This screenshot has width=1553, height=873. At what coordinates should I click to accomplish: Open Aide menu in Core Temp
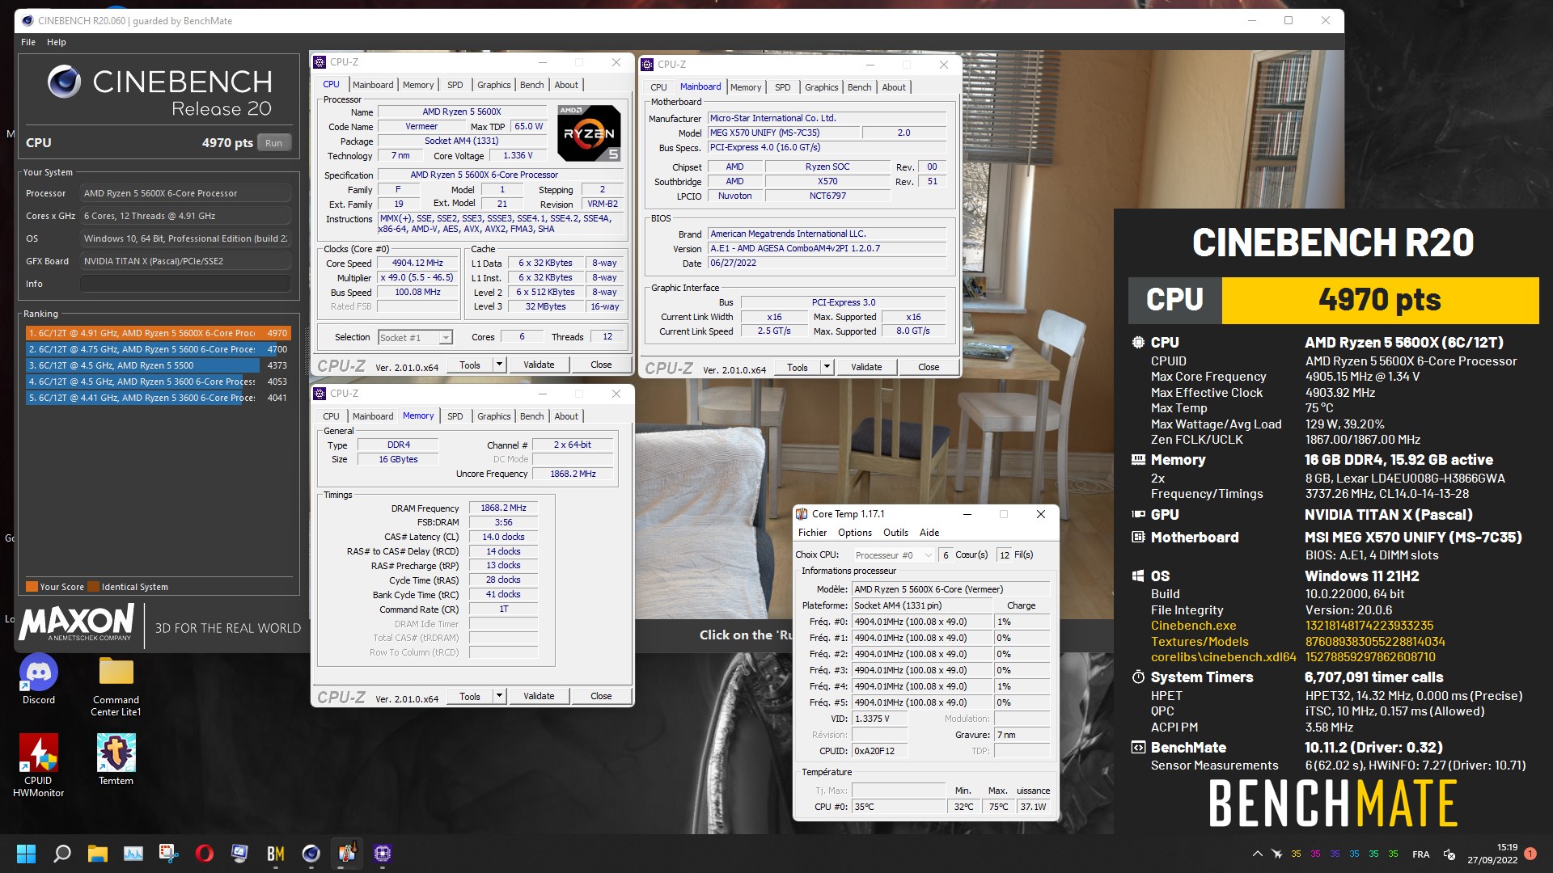(x=929, y=533)
